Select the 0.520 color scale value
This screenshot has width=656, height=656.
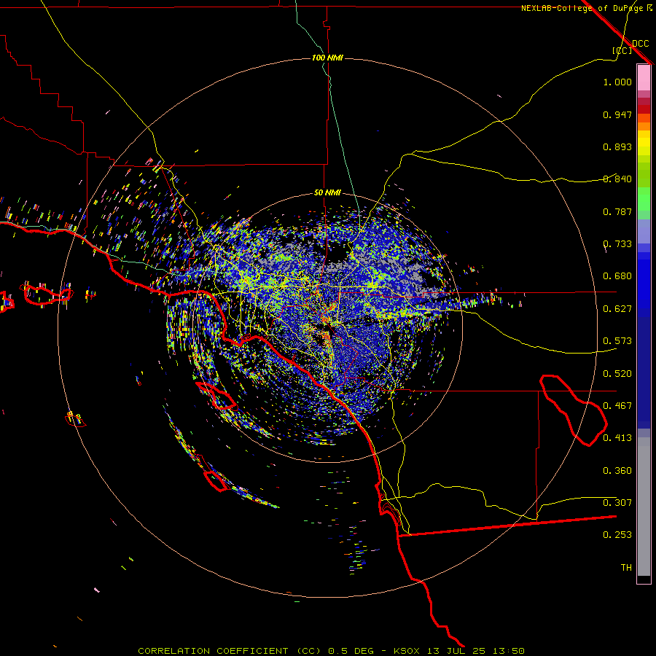coord(617,374)
